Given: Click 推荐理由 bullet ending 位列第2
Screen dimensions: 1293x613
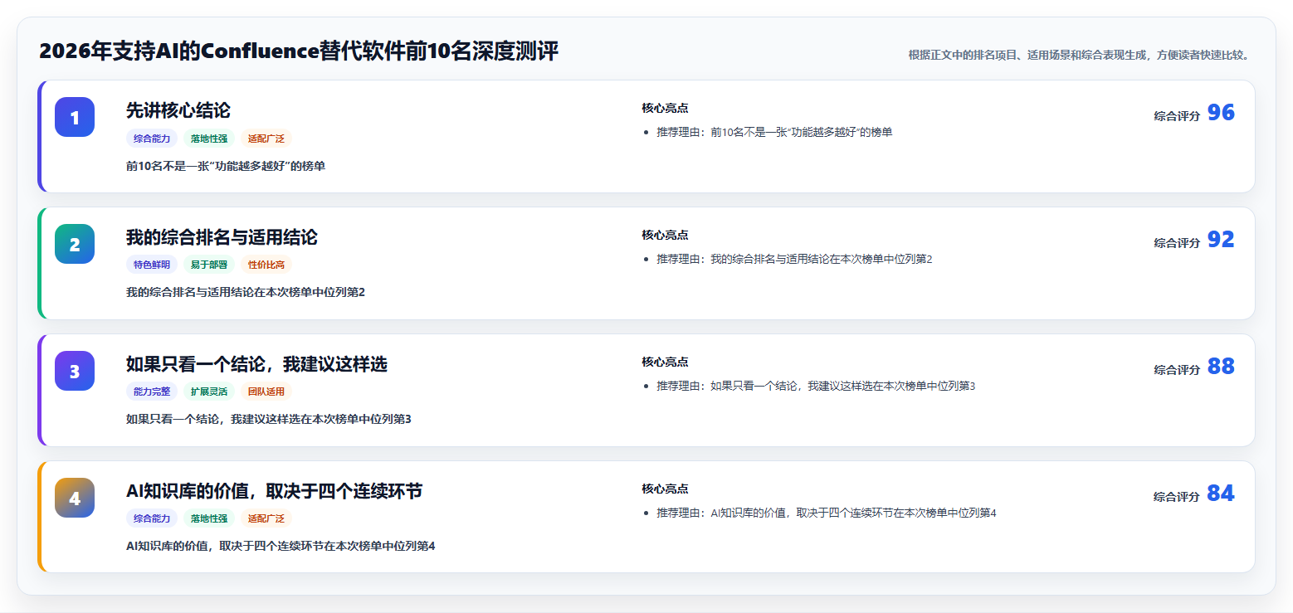Looking at the screenshot, I should coord(794,259).
